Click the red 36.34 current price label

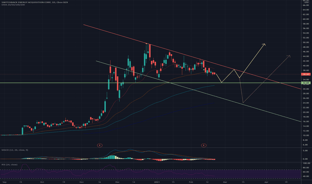(x=306, y=74)
